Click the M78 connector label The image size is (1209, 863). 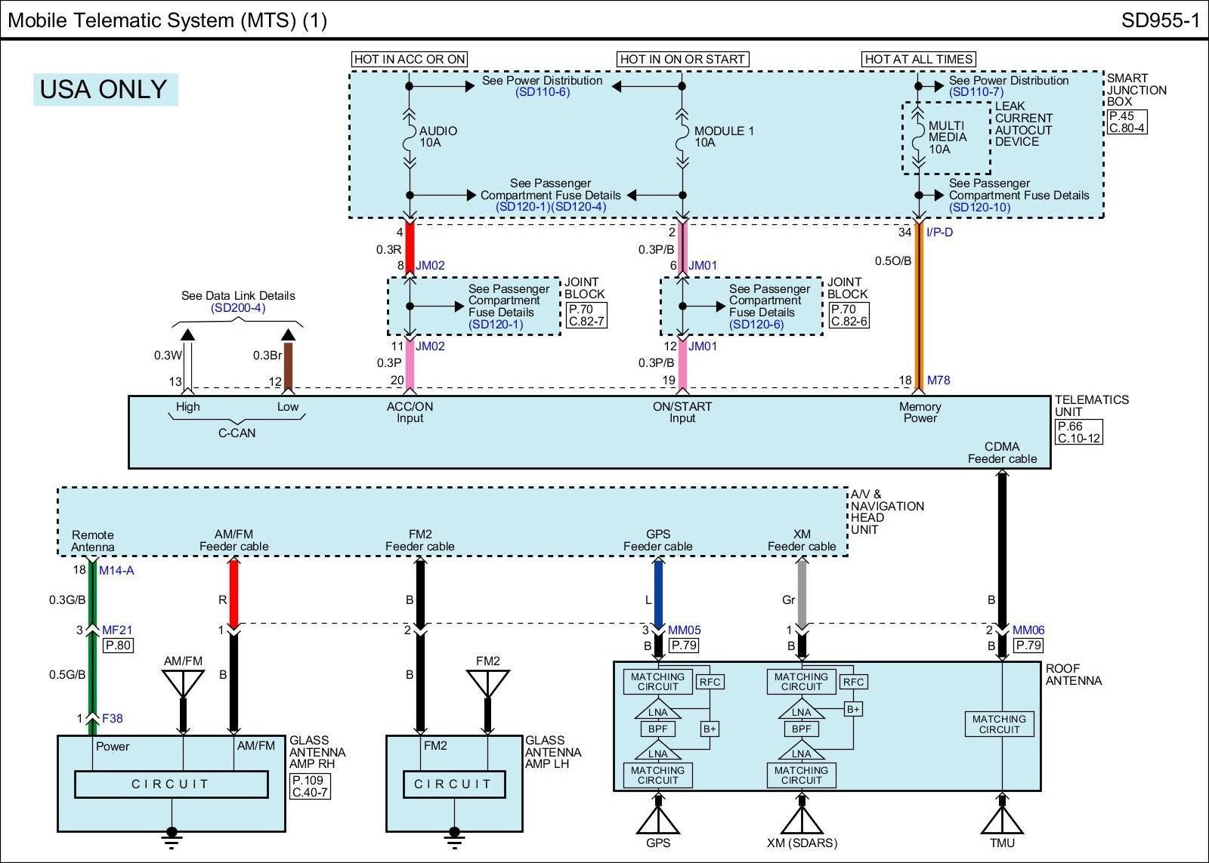point(938,381)
